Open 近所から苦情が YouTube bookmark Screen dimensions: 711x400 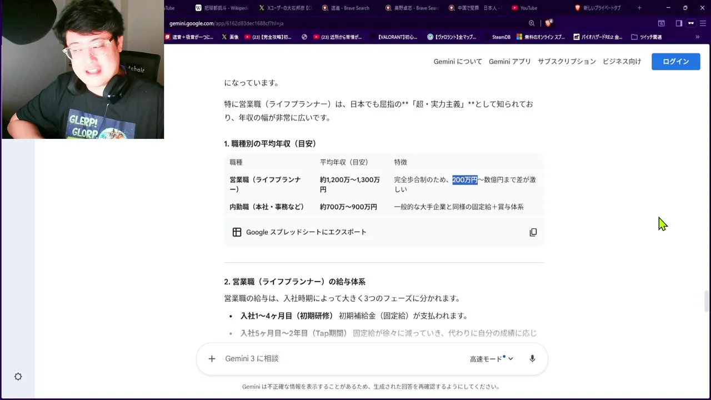tap(338, 37)
